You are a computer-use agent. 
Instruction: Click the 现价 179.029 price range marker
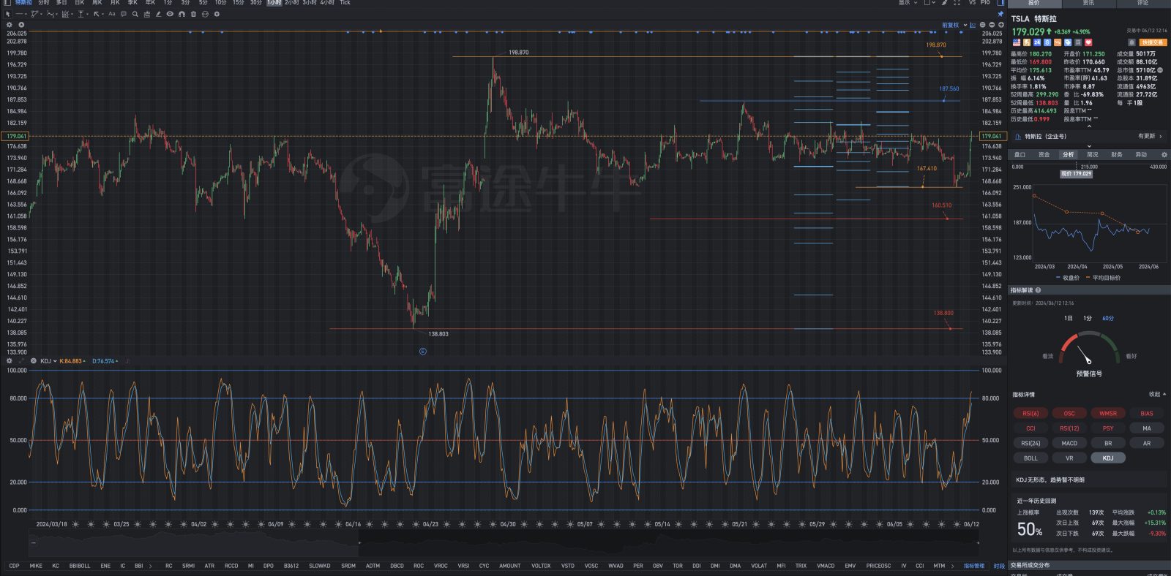click(x=1077, y=174)
